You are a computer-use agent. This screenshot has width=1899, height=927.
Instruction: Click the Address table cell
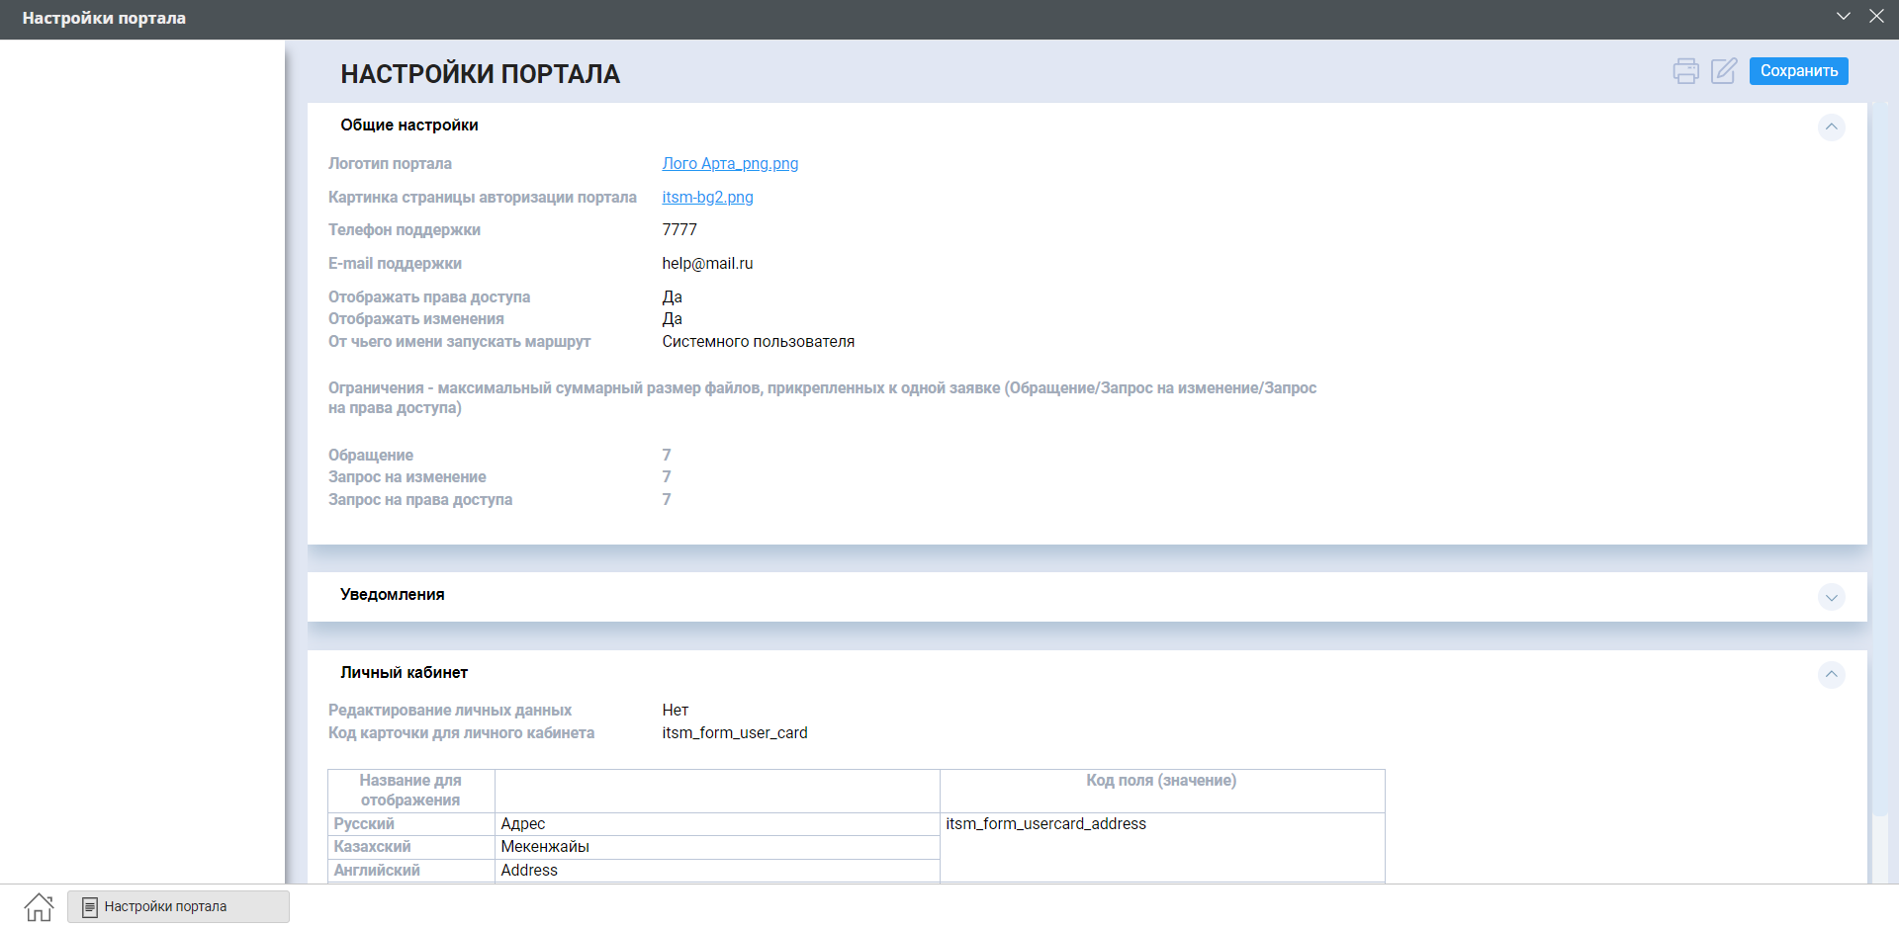(x=717, y=871)
